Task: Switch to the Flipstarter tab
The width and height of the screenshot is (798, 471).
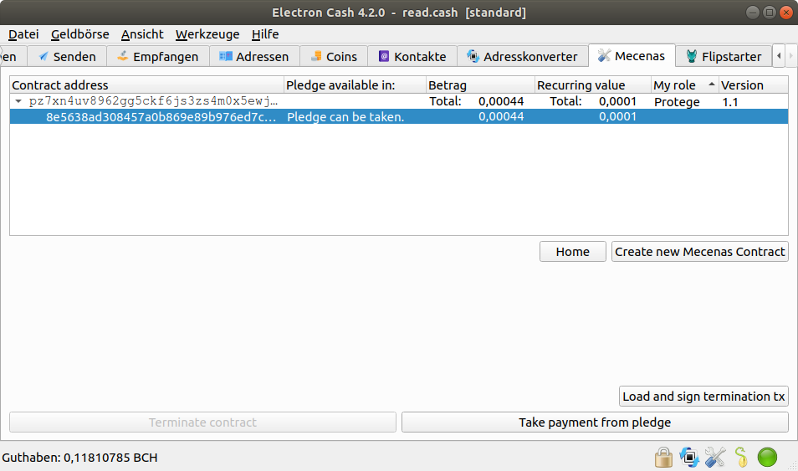Action: (x=724, y=57)
